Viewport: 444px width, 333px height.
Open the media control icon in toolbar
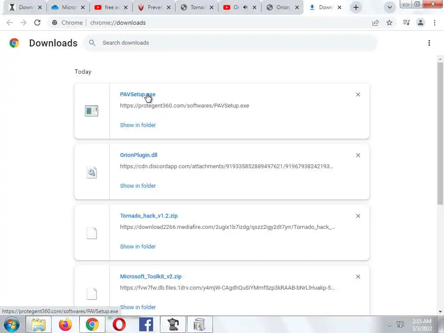pos(406,23)
